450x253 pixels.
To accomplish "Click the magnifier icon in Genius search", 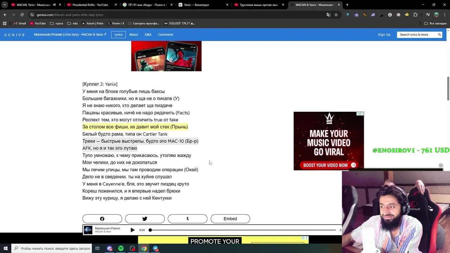I will click(x=439, y=34).
